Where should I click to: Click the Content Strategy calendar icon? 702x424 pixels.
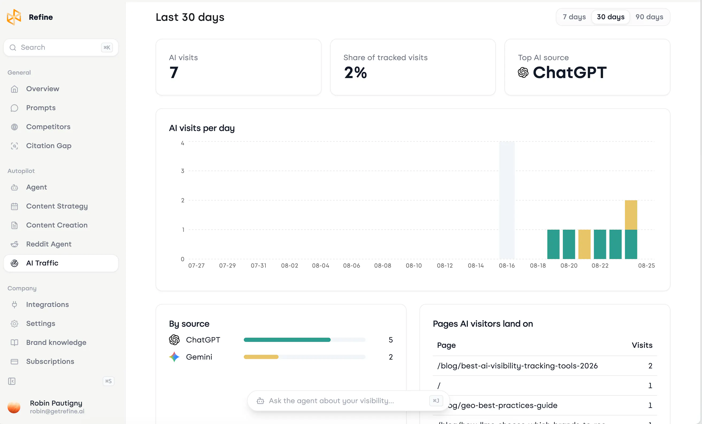14,206
